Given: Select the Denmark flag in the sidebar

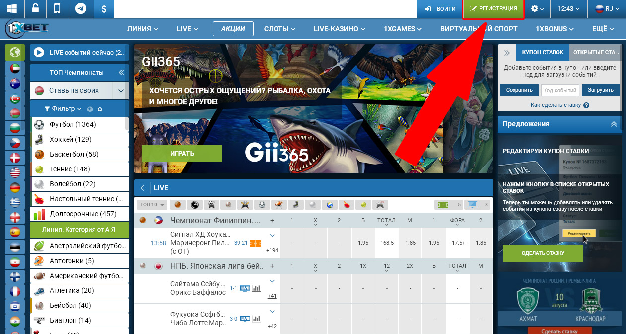Looking at the screenshot, I should (15, 158).
